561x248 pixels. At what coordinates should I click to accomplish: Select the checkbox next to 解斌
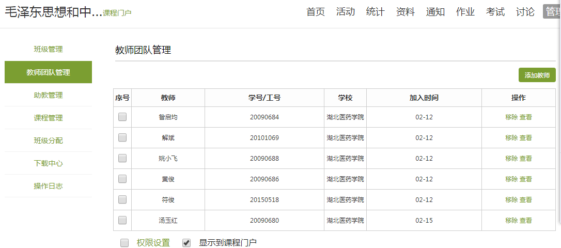pyautogui.click(x=122, y=138)
